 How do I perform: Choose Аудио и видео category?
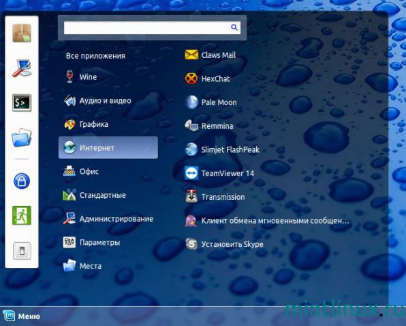(x=105, y=100)
